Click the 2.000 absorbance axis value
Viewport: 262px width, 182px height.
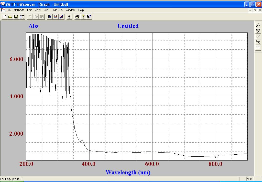click(16, 134)
